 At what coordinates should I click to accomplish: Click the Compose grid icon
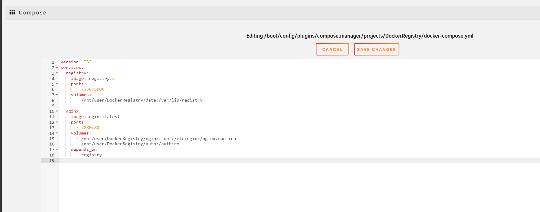pos(12,12)
